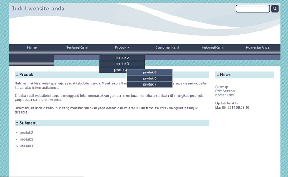Select produk 3 in dropdown menu

122,64
